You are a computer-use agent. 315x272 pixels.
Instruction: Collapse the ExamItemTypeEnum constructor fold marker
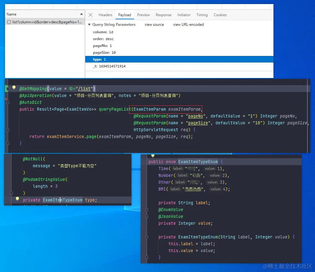click(x=147, y=237)
